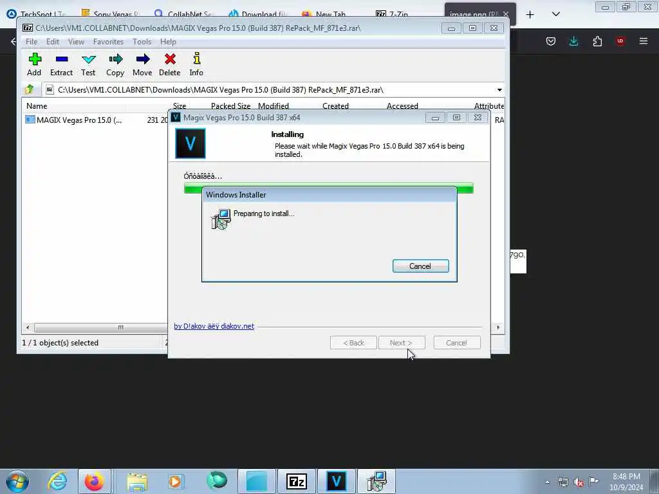This screenshot has width=659, height=494.
Task: Open the by D!akov diakov.net link
Action: click(x=214, y=326)
